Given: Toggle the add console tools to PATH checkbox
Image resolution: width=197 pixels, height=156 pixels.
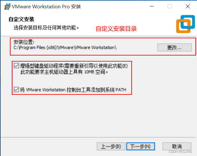Looking at the screenshot, I should [x=16, y=90].
